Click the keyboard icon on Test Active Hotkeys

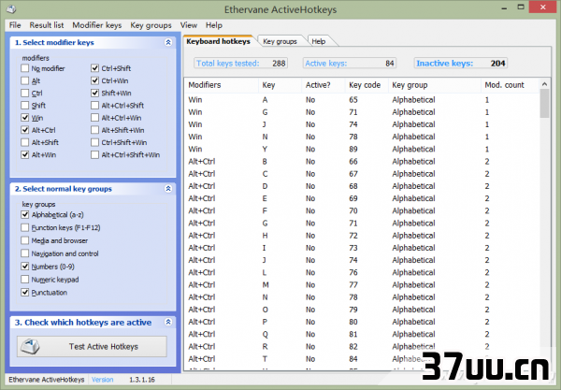click(30, 346)
